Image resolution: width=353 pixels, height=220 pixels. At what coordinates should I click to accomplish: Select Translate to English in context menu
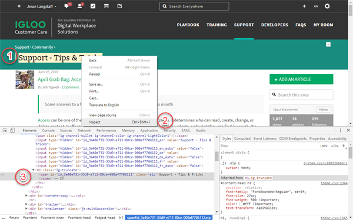[119, 105]
